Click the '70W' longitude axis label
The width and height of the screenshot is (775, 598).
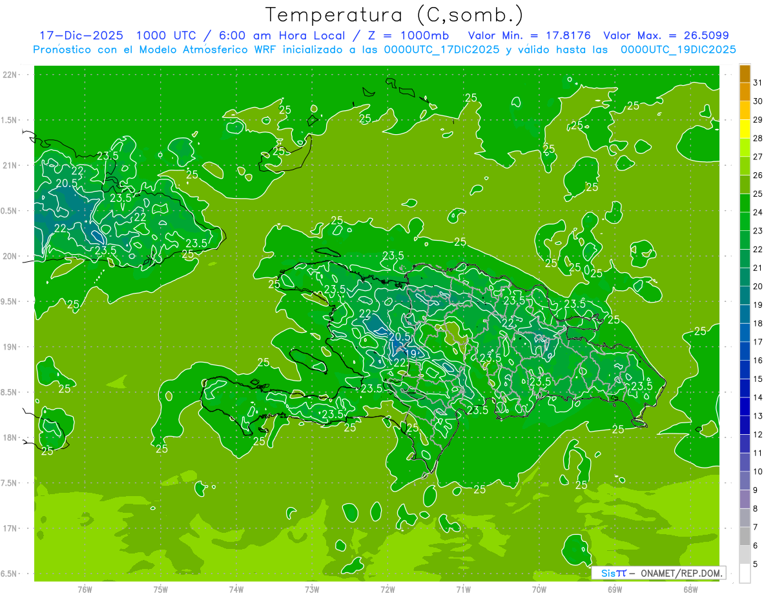click(539, 590)
